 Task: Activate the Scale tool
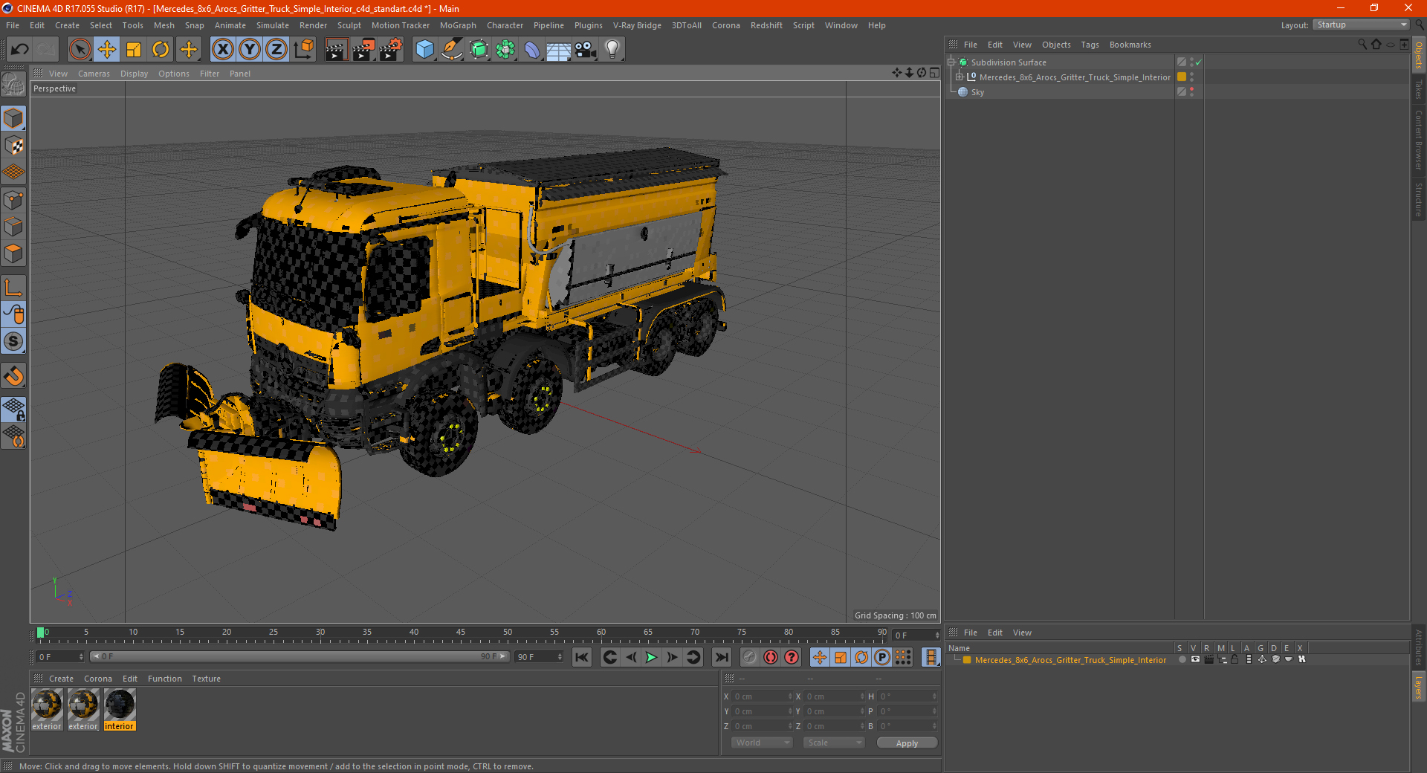[x=134, y=50]
